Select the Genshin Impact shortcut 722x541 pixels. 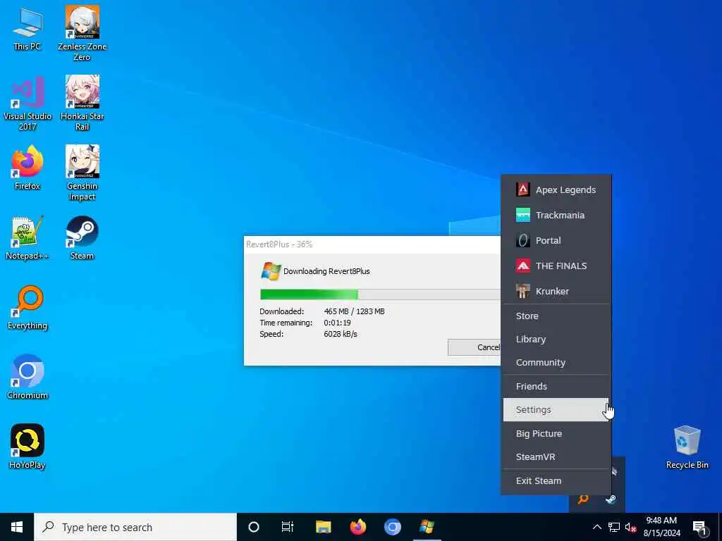point(82,173)
